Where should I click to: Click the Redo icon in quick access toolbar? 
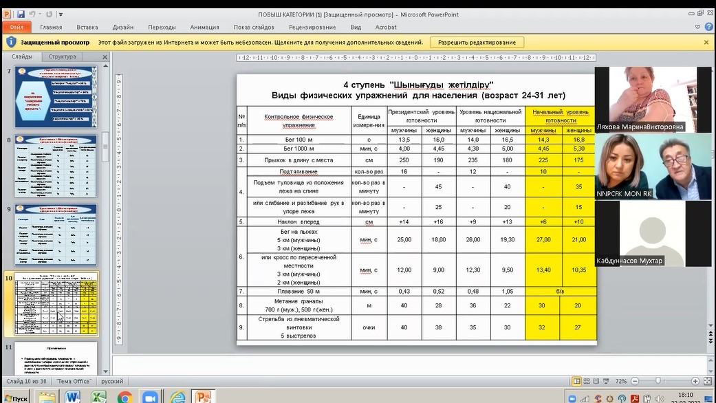50,14
